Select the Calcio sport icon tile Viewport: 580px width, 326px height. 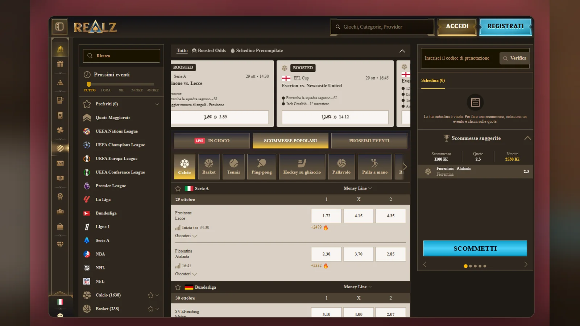click(185, 167)
